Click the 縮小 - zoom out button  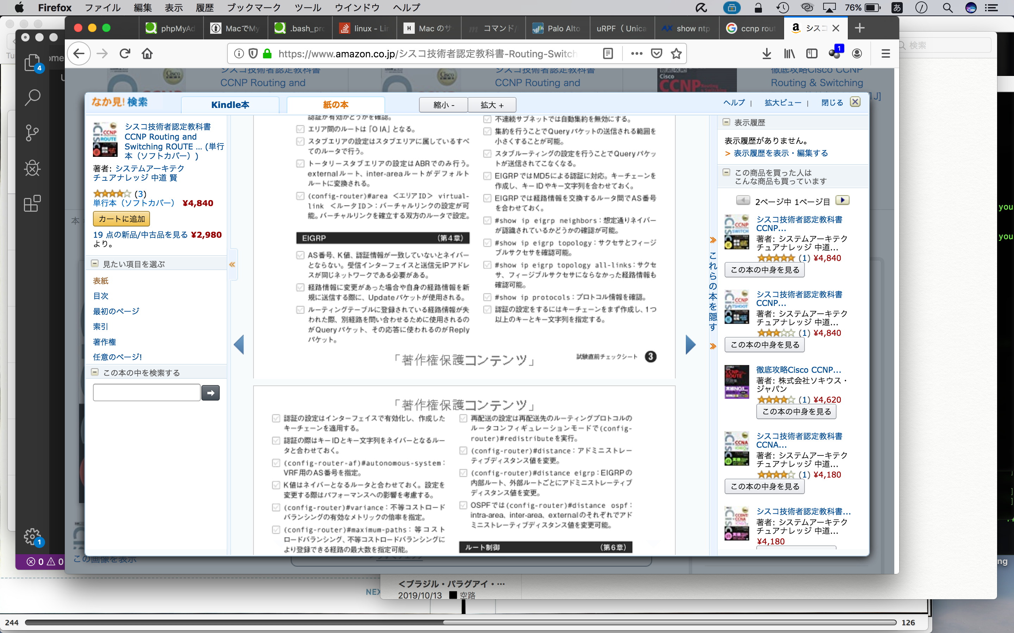(x=444, y=105)
